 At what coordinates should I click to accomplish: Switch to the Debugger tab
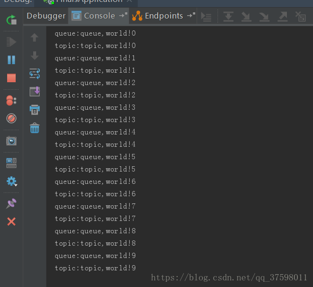[x=46, y=16]
